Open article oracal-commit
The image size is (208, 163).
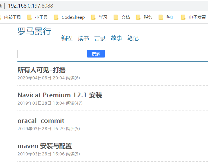pyautogui.click(x=41, y=120)
